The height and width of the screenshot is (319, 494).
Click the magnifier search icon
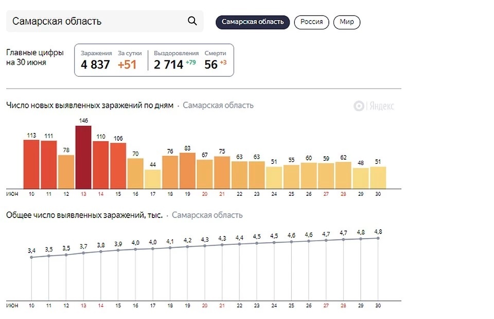pyautogui.click(x=192, y=21)
